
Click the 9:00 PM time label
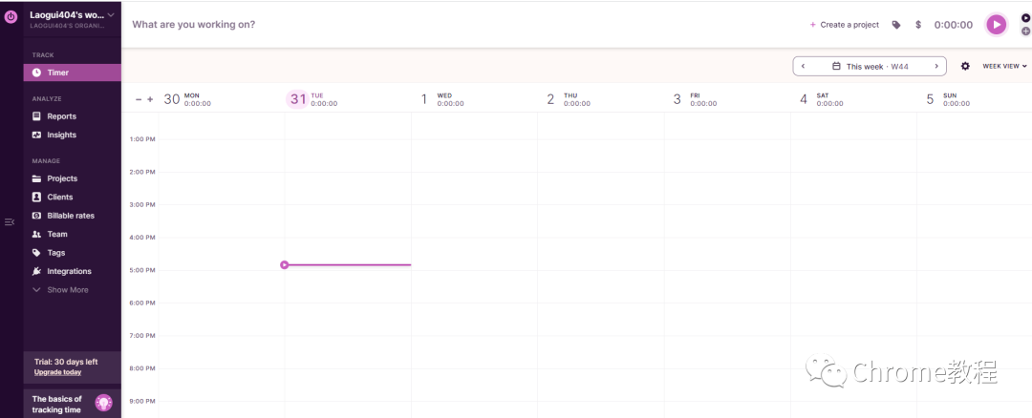pyautogui.click(x=142, y=401)
